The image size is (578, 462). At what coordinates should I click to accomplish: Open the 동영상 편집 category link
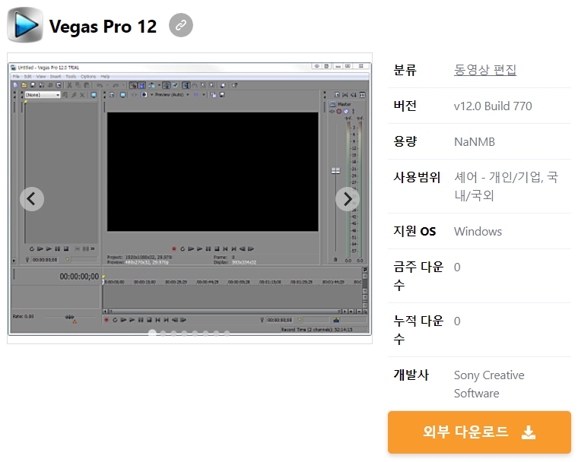click(x=484, y=70)
